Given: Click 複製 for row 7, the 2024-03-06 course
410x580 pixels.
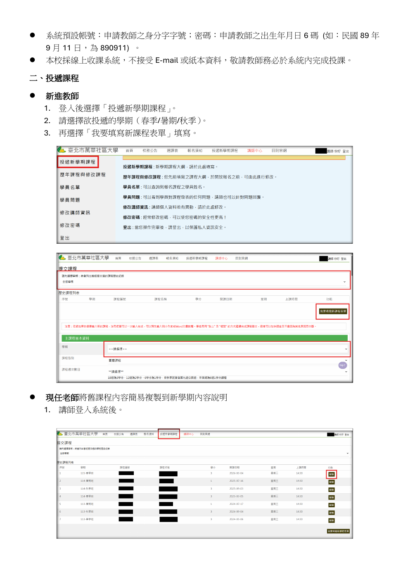Looking at the screenshot, I should click(x=332, y=521).
